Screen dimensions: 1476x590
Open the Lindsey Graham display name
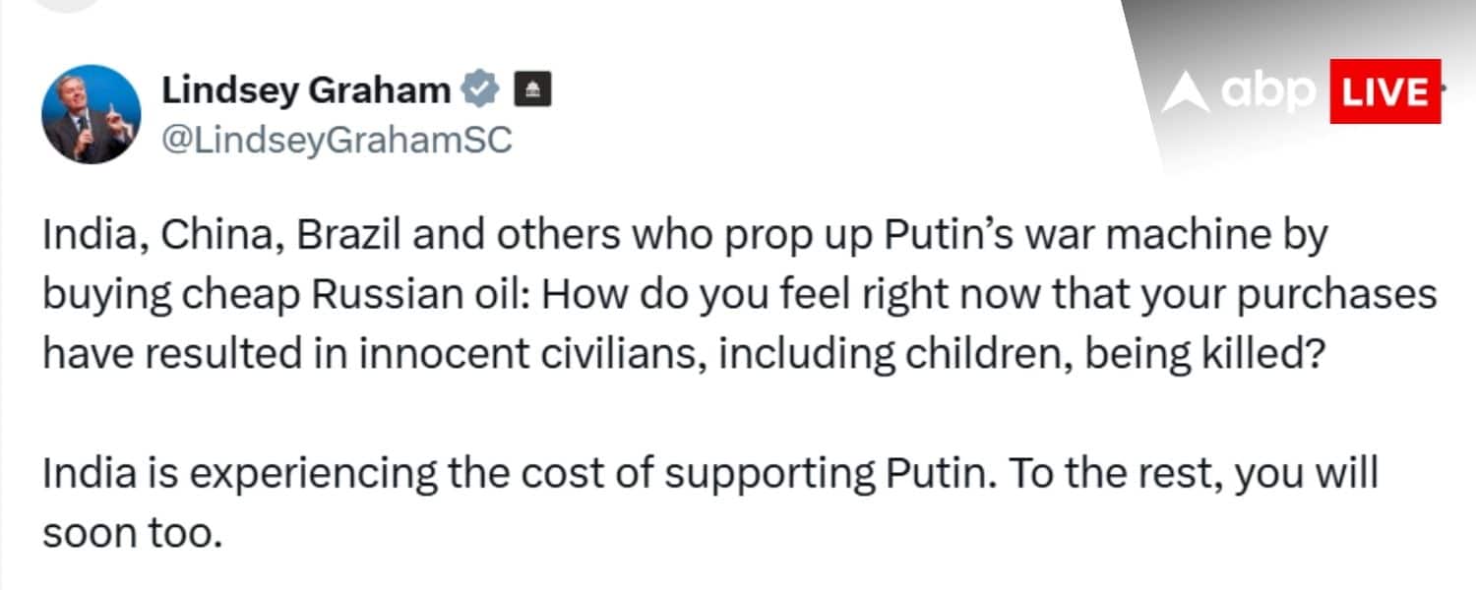[306, 90]
